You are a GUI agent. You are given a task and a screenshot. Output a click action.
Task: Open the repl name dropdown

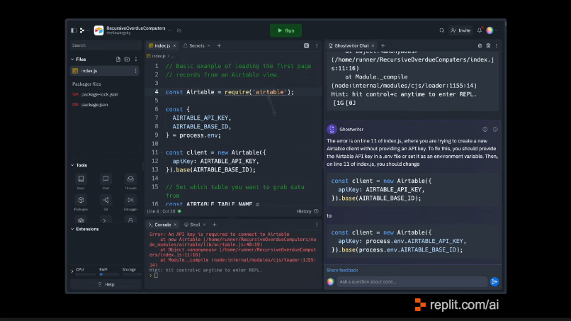pos(169,30)
